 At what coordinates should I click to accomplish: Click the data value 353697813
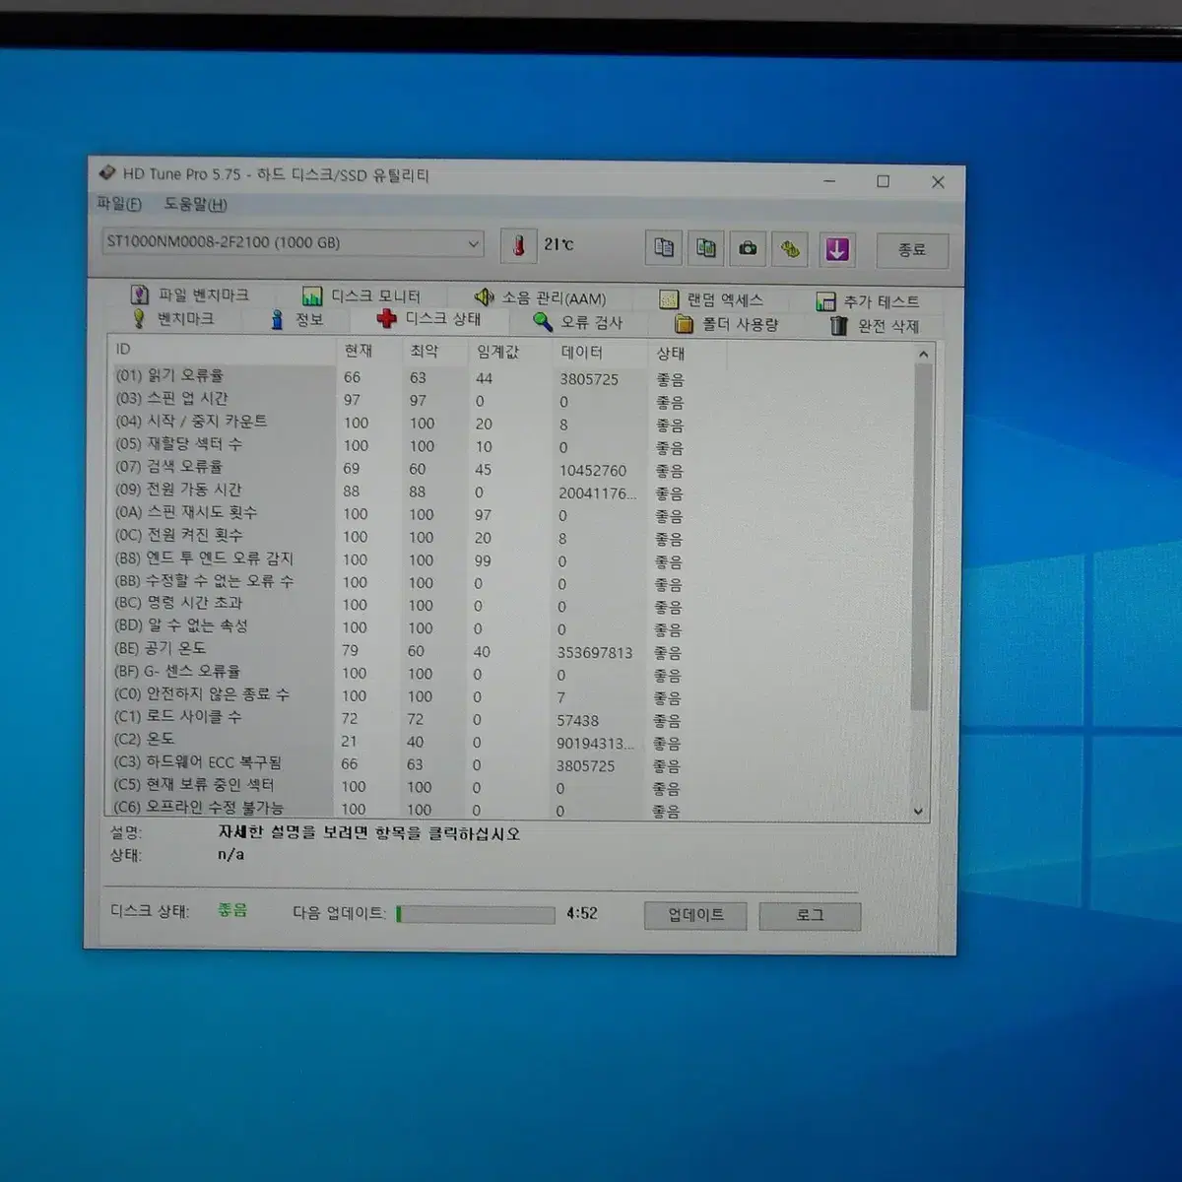(x=595, y=652)
